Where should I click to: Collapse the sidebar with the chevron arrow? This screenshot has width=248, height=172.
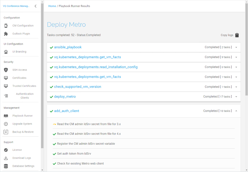coord(35,6)
